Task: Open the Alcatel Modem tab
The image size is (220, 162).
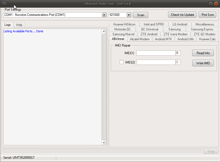Action: (x=140, y=39)
